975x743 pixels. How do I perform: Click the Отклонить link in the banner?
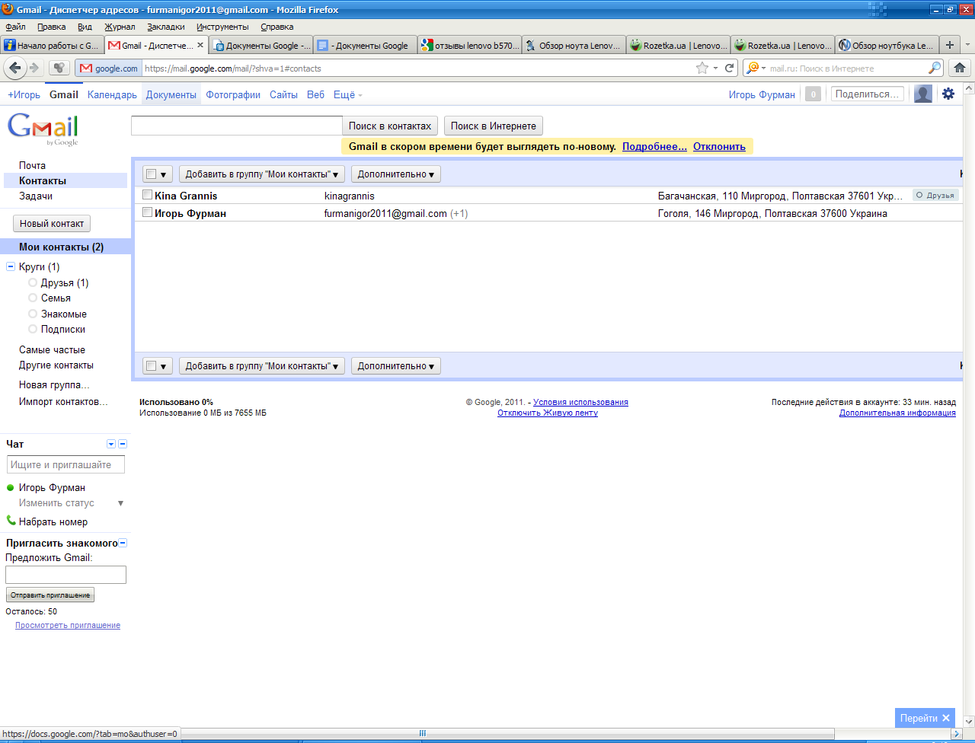(719, 146)
